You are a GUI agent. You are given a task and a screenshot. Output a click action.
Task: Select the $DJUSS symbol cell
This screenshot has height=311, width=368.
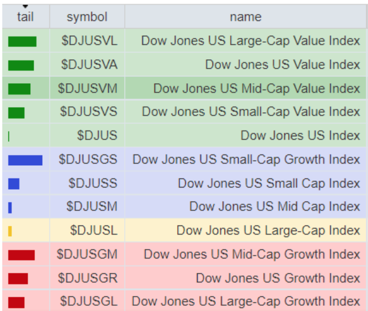tap(93, 183)
